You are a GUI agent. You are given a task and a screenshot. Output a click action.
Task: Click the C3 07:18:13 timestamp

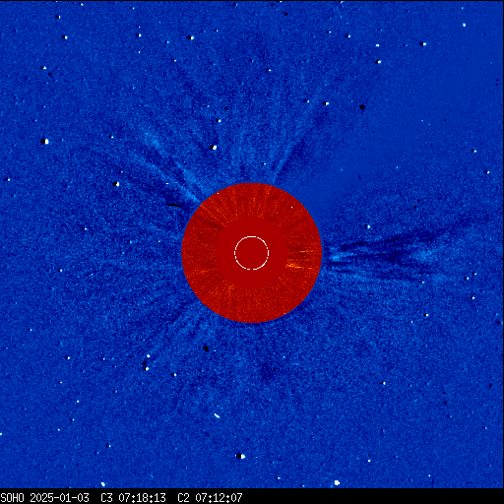[133, 498]
